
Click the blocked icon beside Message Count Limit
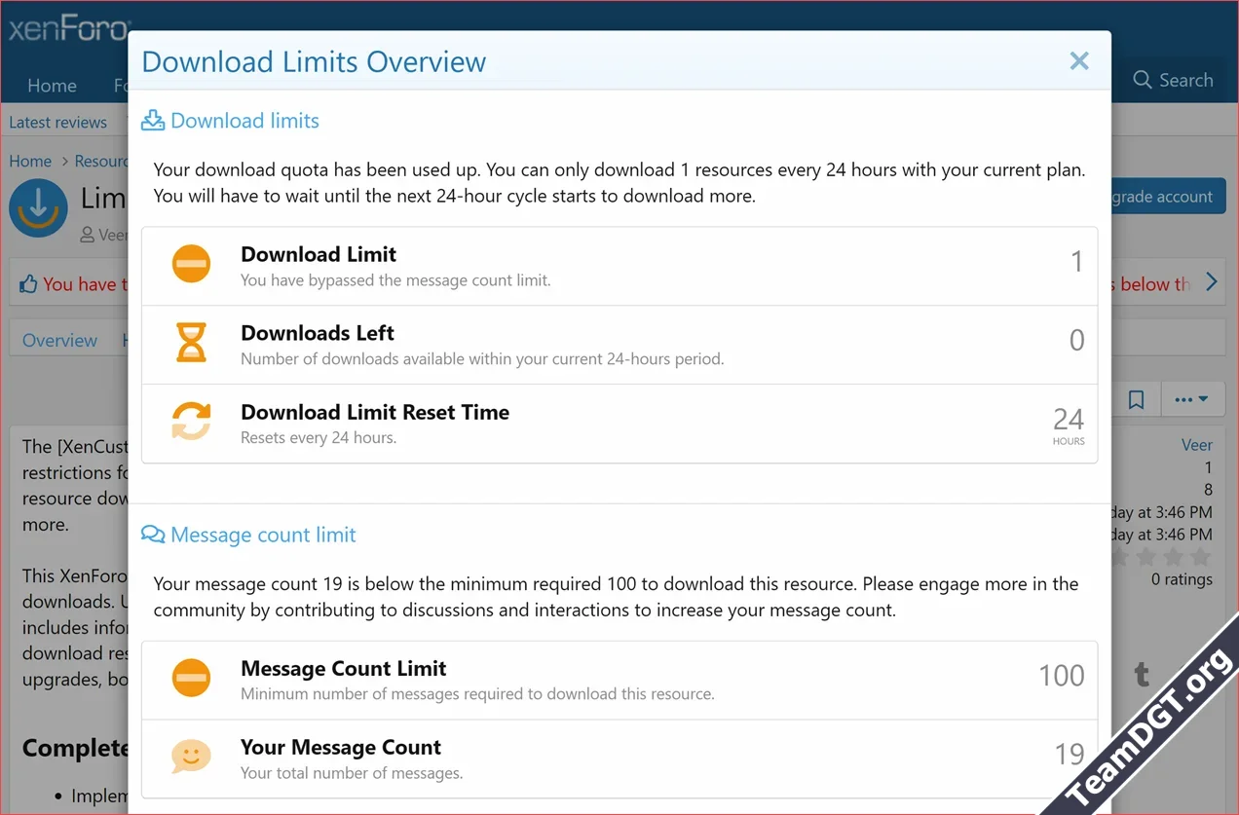[190, 678]
